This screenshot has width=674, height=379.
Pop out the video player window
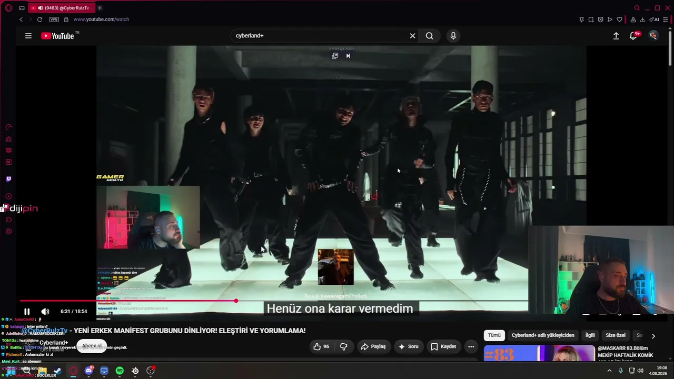point(335,56)
